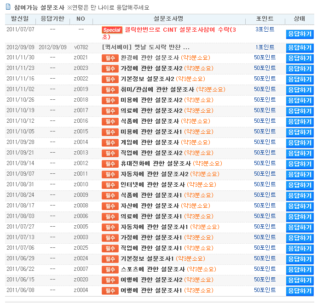Open the [퀵서베이] 옛날 도시락 반찬 link

click(146, 47)
